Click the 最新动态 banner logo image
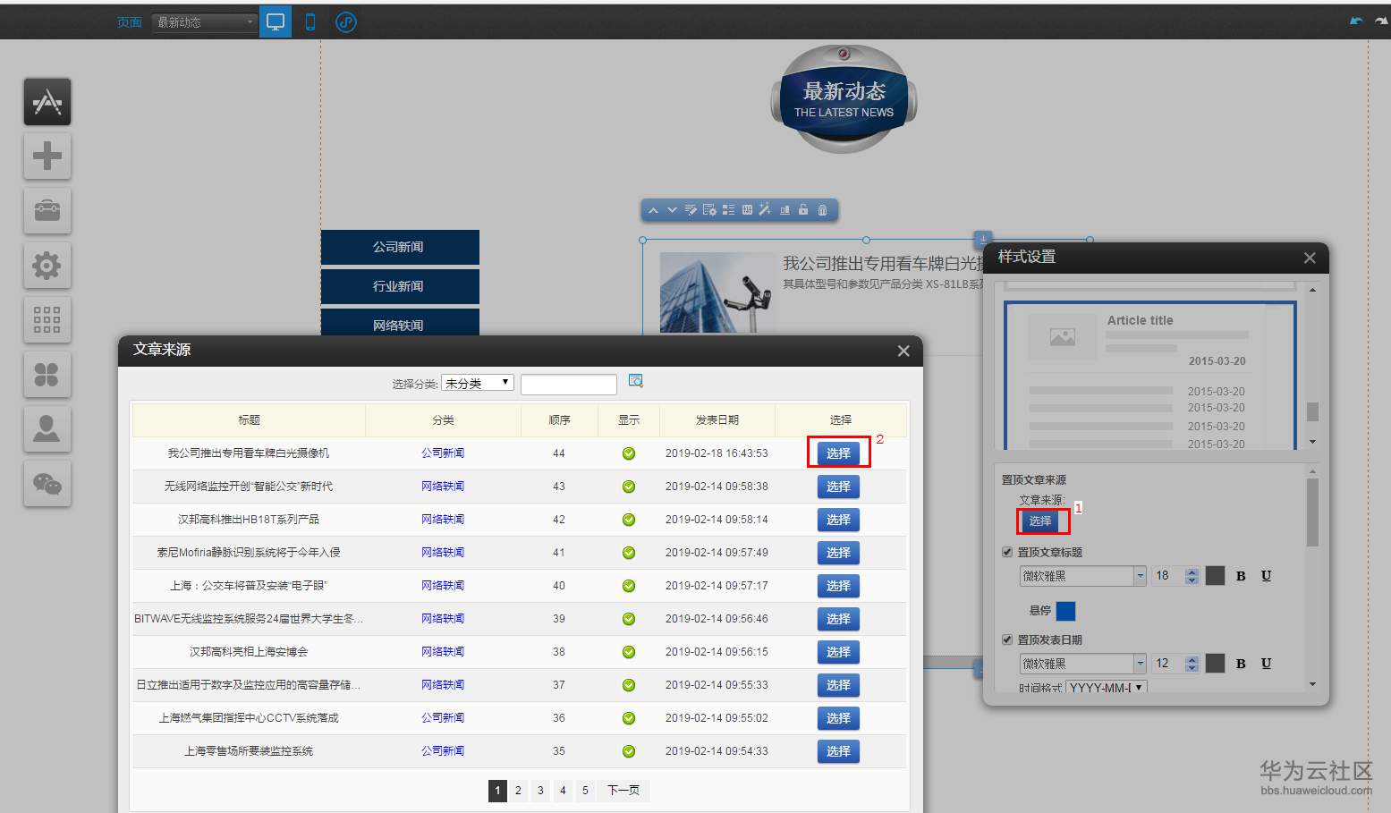1391x813 pixels. coord(844,100)
